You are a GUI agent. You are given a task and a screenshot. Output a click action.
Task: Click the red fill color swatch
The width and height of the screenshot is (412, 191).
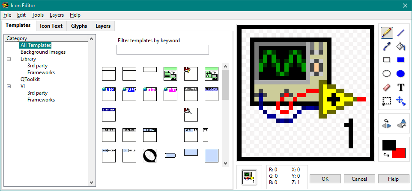(398, 153)
